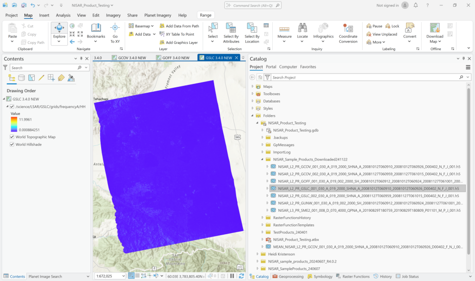Screen dimensions: 475x281
Task: Switch Contents to List By Labeling
Action: pos(61,78)
